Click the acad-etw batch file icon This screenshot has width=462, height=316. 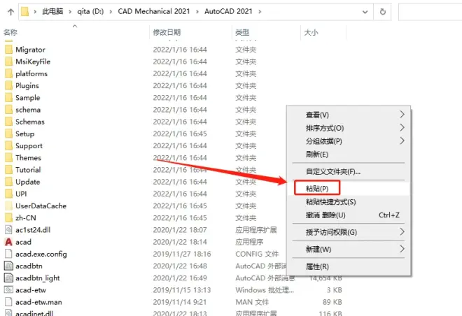click(9, 290)
